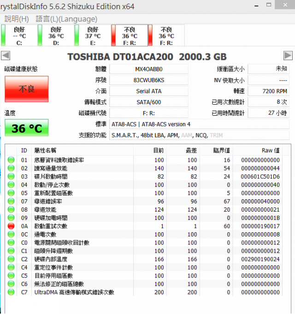This screenshot has width=295, height=314.
Task: Click status icon for attribute C1
Action: click(11, 251)
